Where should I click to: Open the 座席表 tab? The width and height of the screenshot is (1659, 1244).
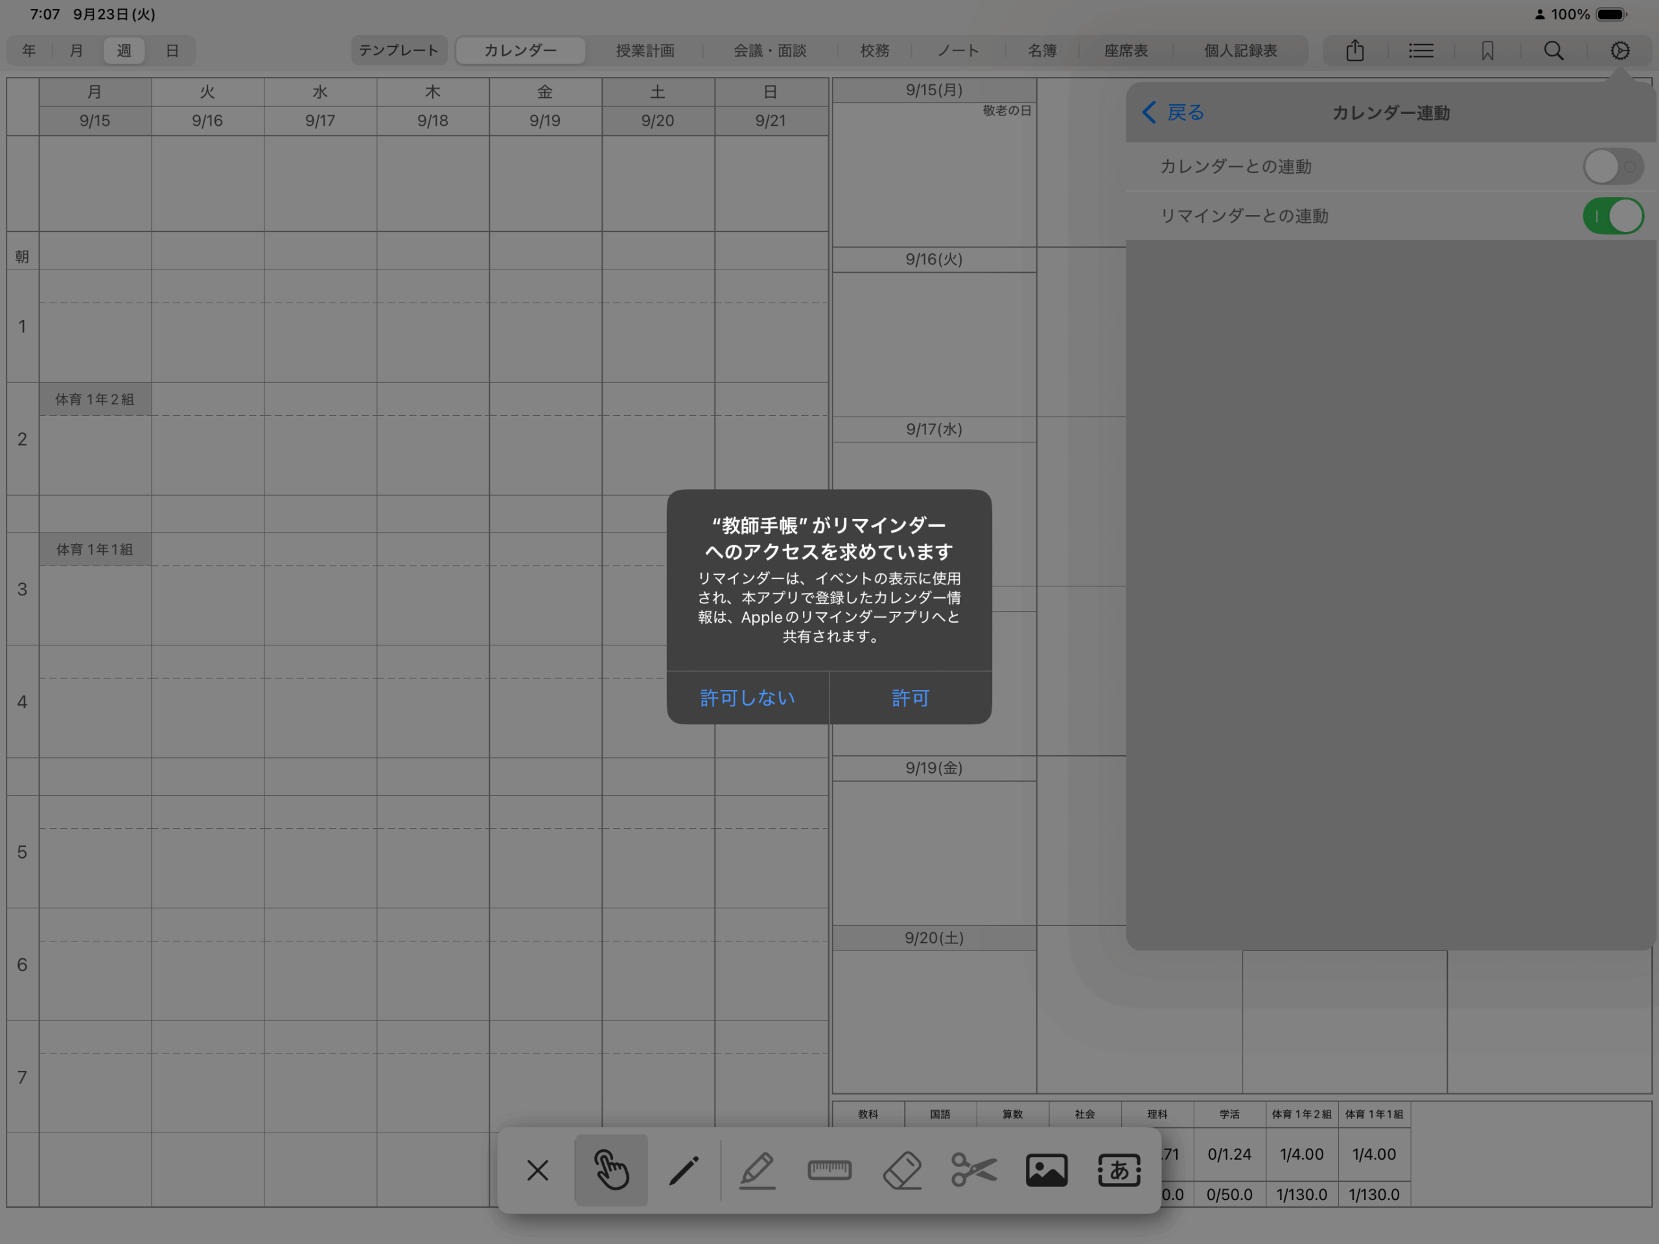coord(1126,51)
